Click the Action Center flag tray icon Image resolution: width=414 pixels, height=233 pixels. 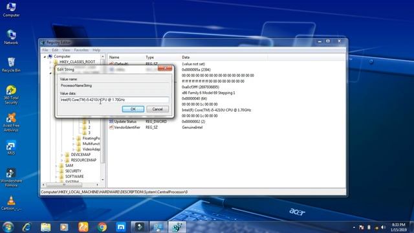362,227
